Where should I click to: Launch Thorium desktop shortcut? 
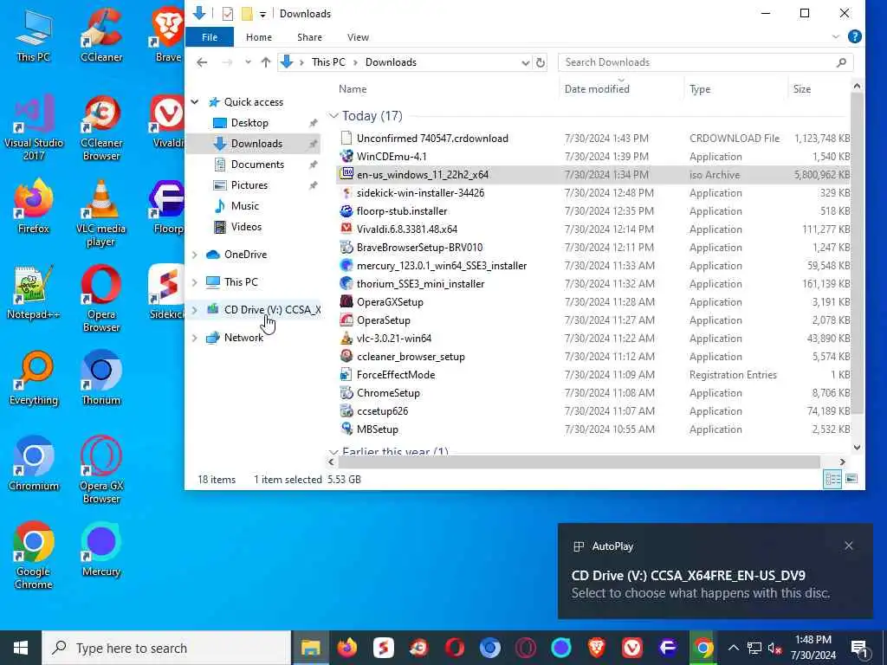(101, 378)
